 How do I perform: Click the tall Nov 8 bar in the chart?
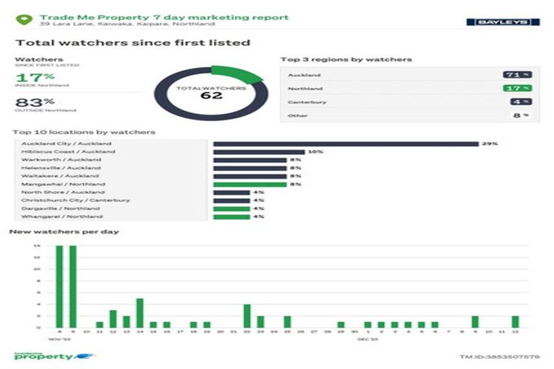point(59,286)
